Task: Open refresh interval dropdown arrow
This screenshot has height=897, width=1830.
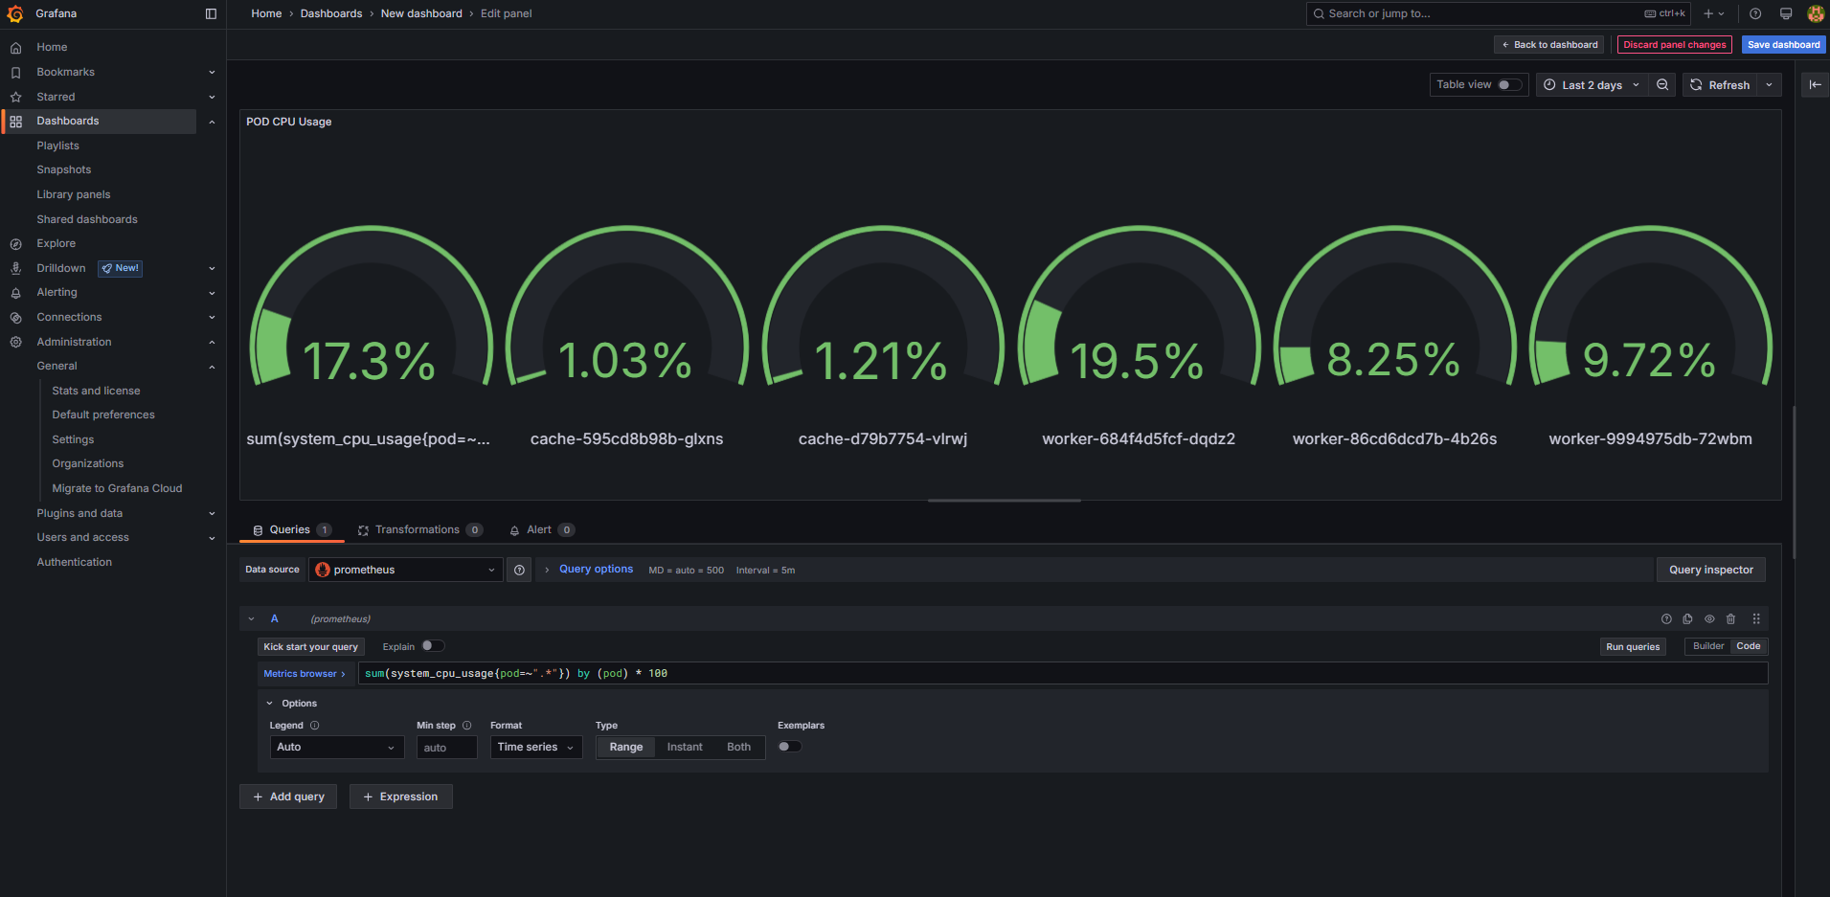Action: (x=1769, y=84)
